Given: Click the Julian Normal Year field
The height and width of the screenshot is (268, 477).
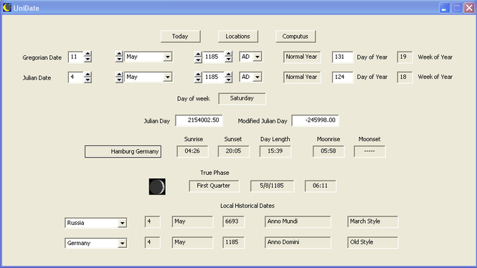Looking at the screenshot, I should (302, 77).
